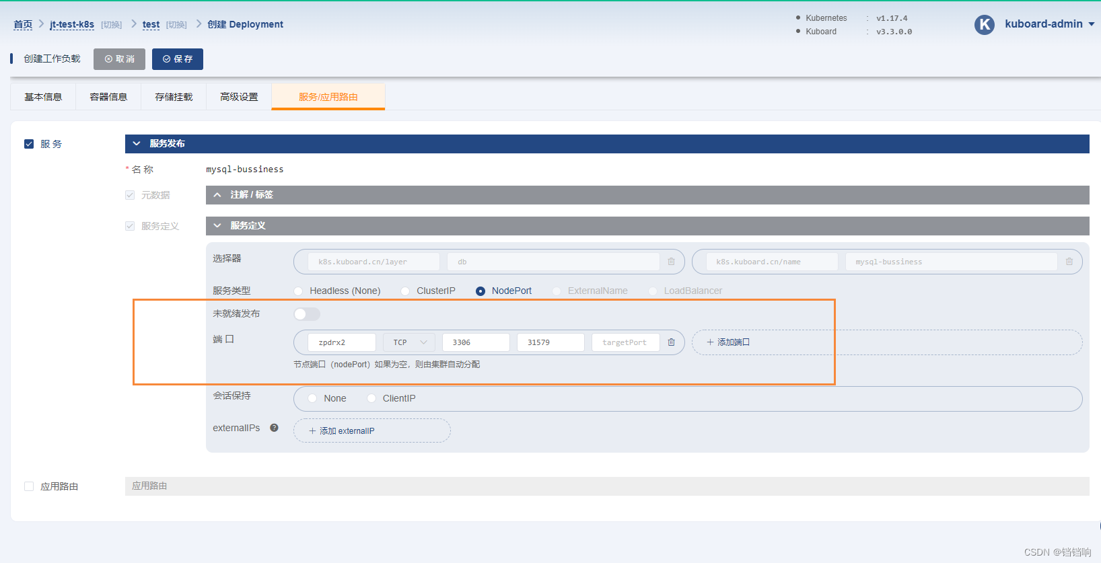Delete the zpdrx2 port entry
The height and width of the screenshot is (563, 1101).
click(671, 342)
